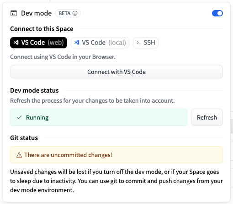The image size is (233, 204).
Task: Click the warning triangle icon
Action: 19,155
